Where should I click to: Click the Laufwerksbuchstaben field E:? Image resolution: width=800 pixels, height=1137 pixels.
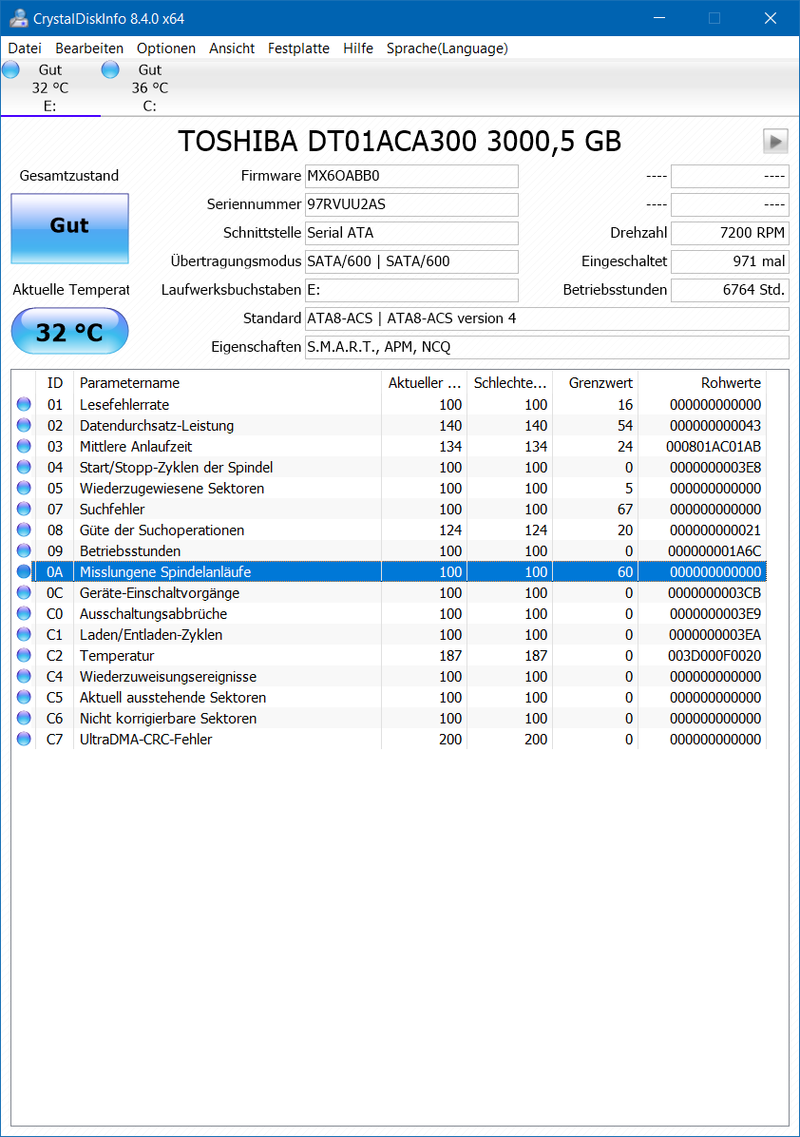coord(411,290)
